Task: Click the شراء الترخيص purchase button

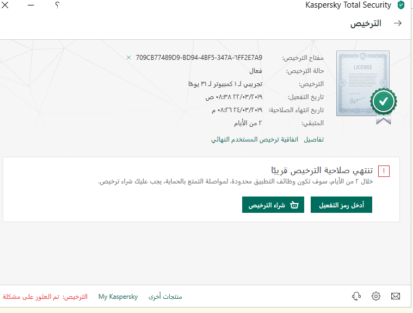Action: [x=273, y=205]
